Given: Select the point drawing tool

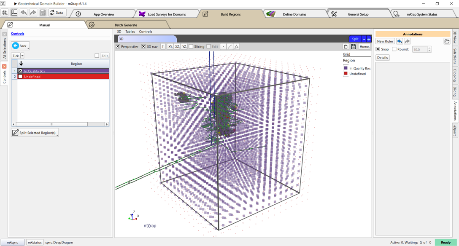Looking at the screenshot, I should click(x=223, y=46).
